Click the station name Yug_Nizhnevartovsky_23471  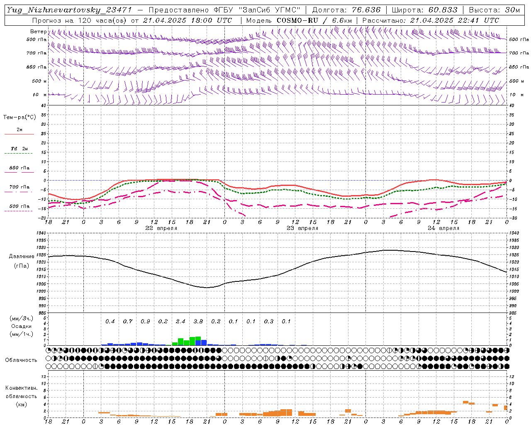click(69, 10)
